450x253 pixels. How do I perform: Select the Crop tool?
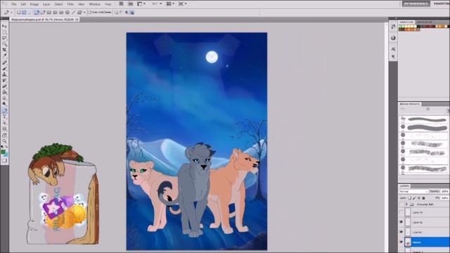click(x=4, y=50)
